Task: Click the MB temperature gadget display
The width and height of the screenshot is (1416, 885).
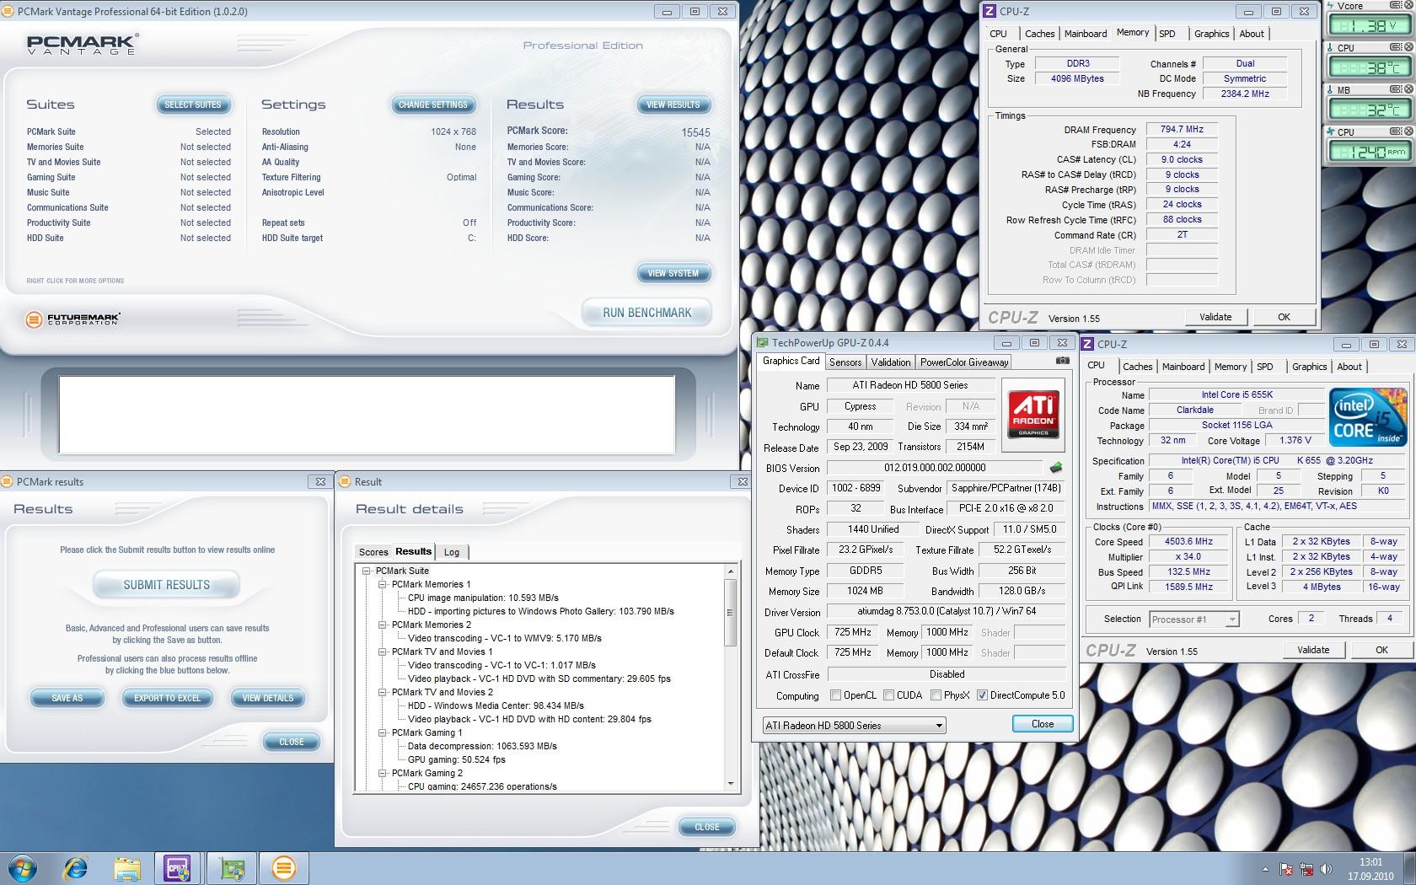Action: pos(1369,110)
